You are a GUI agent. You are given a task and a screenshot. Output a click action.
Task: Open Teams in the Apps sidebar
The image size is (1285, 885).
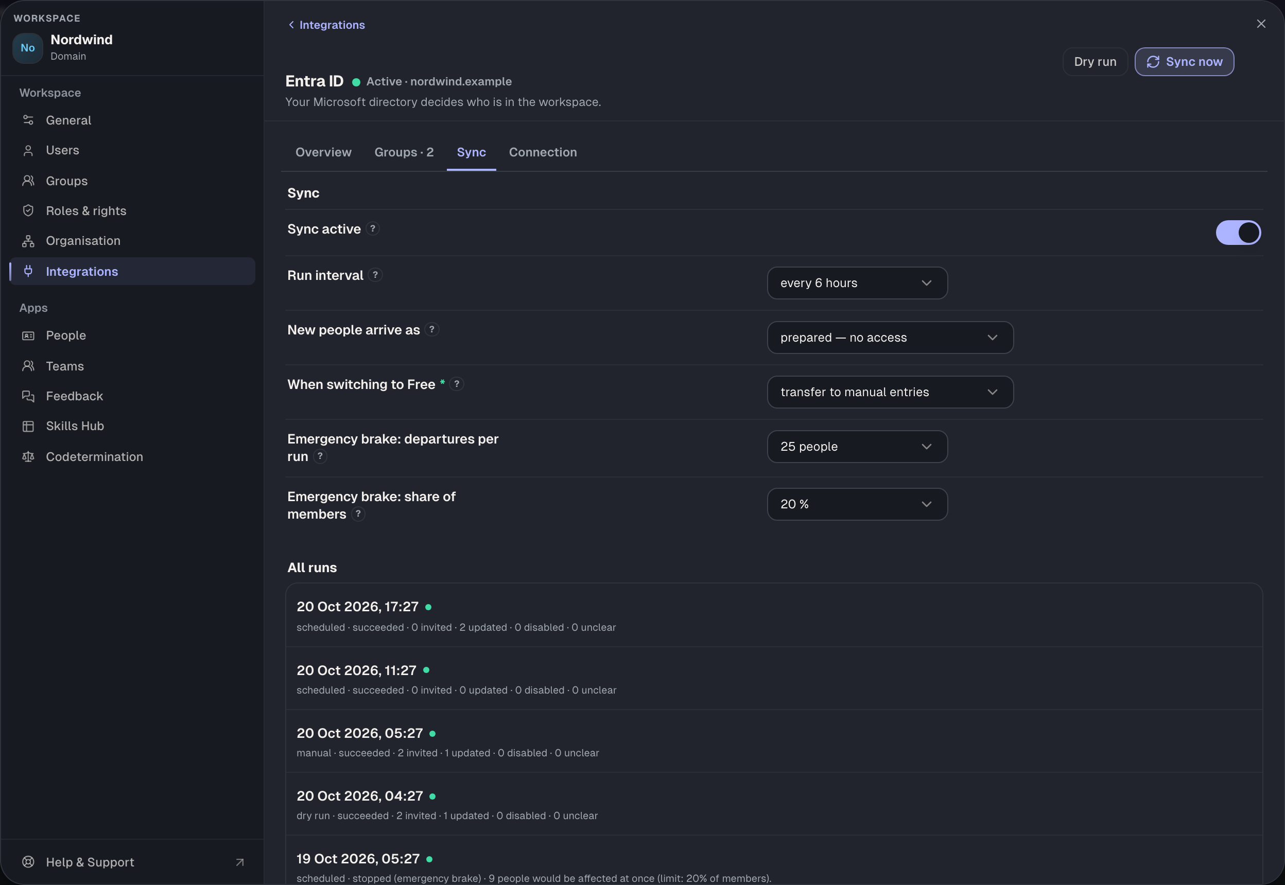coord(132,366)
